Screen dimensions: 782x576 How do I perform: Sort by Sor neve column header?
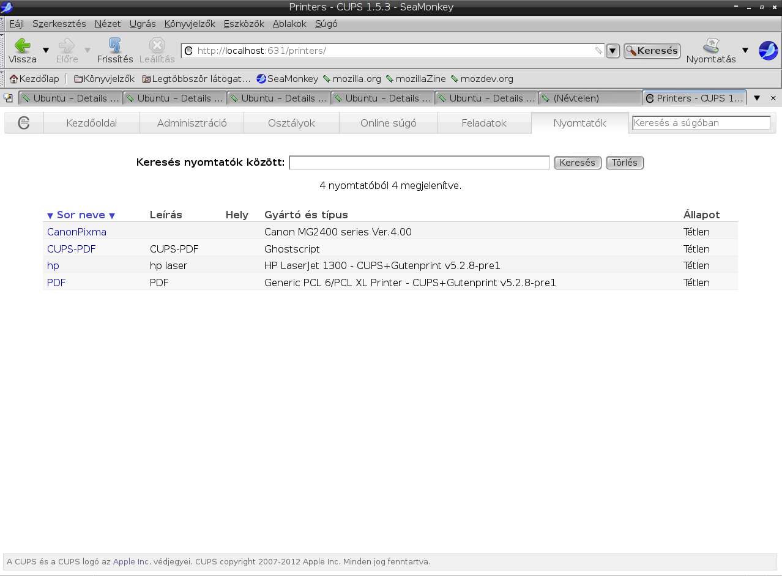click(81, 215)
